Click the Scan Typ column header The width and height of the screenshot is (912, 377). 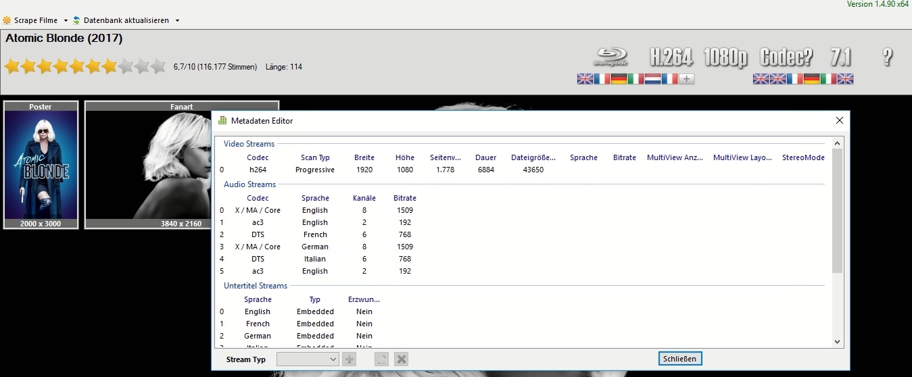(314, 157)
